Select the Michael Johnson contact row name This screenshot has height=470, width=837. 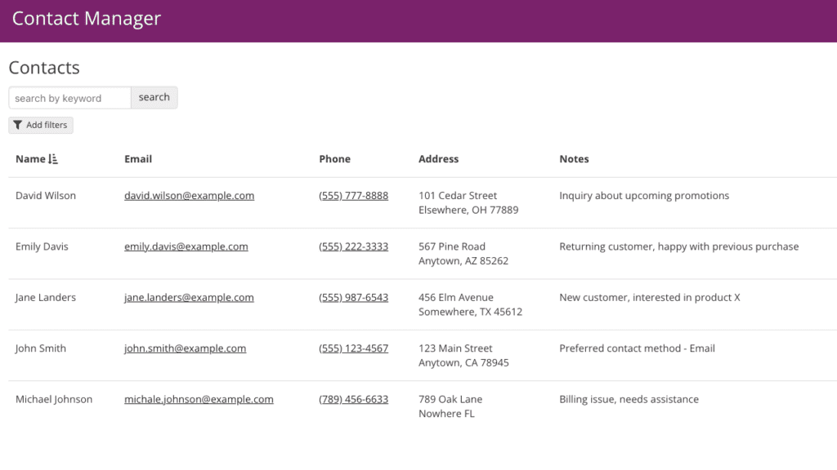(x=54, y=400)
